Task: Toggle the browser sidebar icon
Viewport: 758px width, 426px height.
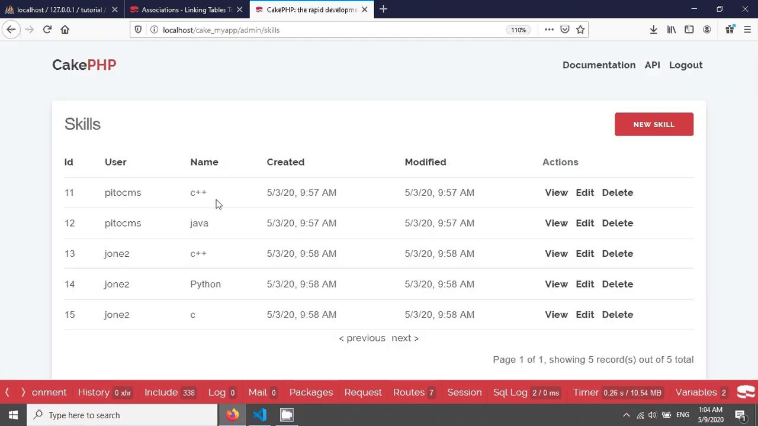Action: [689, 30]
